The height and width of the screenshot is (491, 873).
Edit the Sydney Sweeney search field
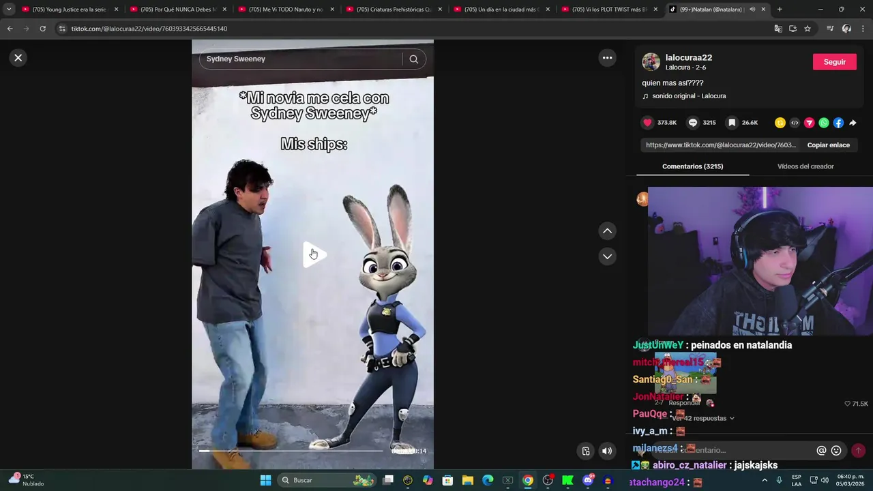[x=300, y=59]
